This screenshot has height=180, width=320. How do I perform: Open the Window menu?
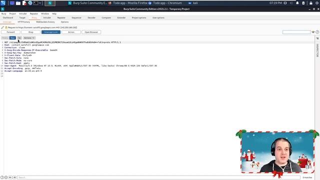point(45,13)
